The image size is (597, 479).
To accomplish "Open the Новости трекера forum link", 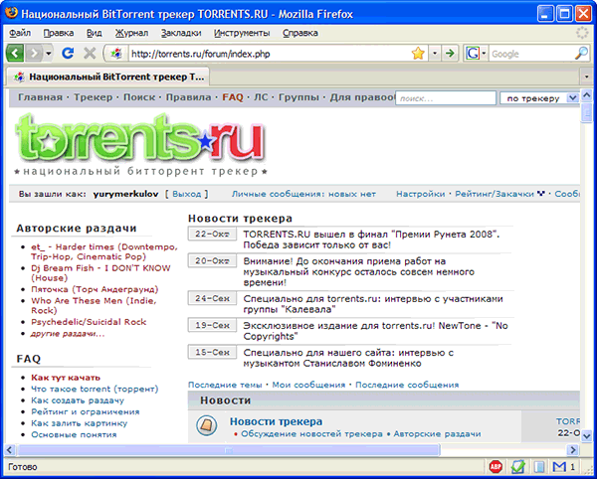I will point(276,421).
